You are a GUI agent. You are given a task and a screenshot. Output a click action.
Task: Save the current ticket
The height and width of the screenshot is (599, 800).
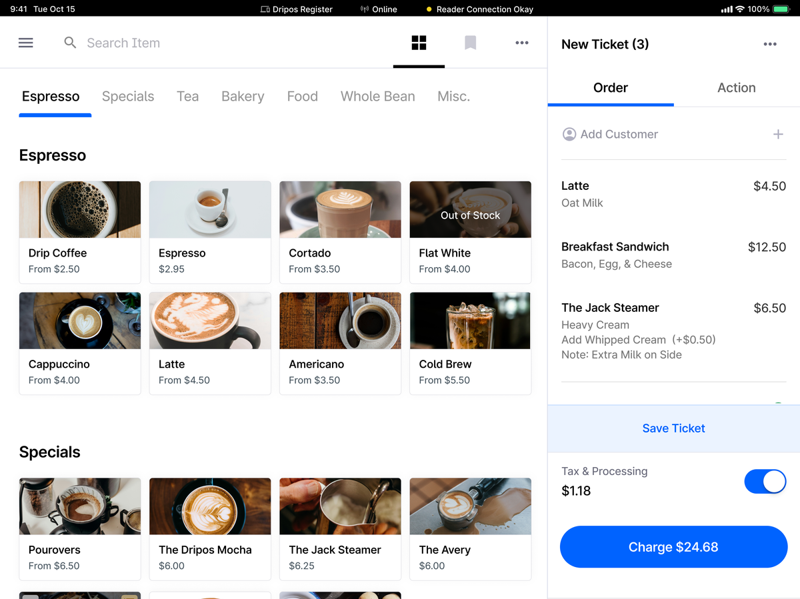(673, 428)
